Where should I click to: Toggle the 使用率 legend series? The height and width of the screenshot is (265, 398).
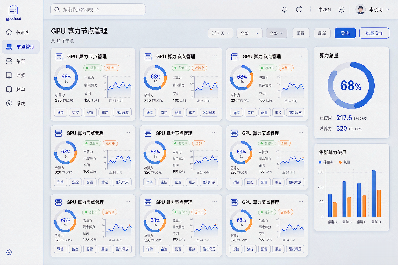[326, 162]
